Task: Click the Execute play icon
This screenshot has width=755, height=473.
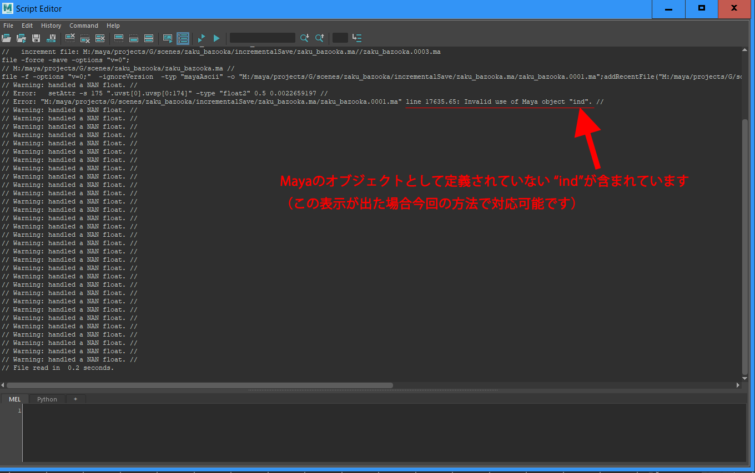Action: tap(217, 38)
